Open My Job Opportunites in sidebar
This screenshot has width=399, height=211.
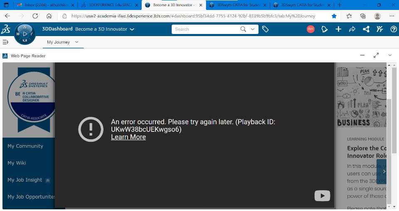(31, 197)
